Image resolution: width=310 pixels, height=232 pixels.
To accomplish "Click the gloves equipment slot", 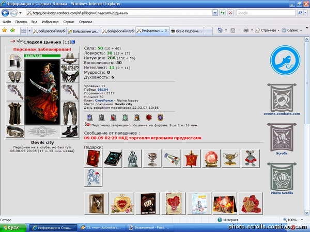I will (x=70, y=76).
